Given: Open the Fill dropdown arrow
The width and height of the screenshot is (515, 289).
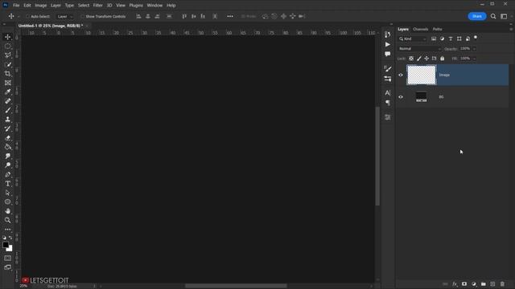Looking at the screenshot, I should 474,59.
